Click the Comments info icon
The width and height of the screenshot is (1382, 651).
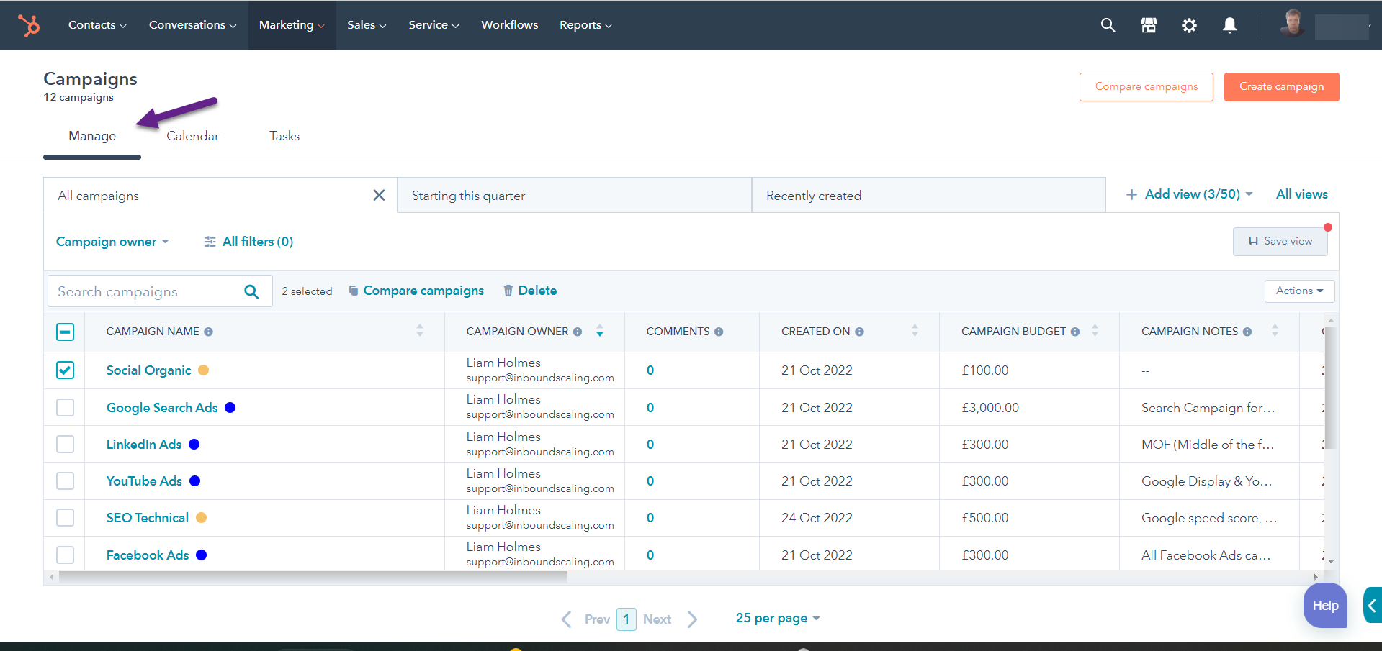tap(719, 332)
